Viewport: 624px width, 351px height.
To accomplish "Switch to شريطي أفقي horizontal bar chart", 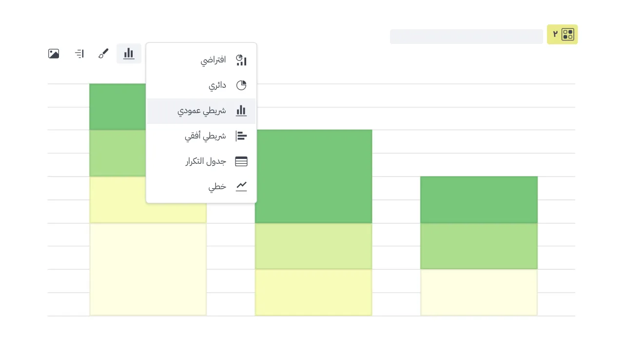I will [x=205, y=136].
